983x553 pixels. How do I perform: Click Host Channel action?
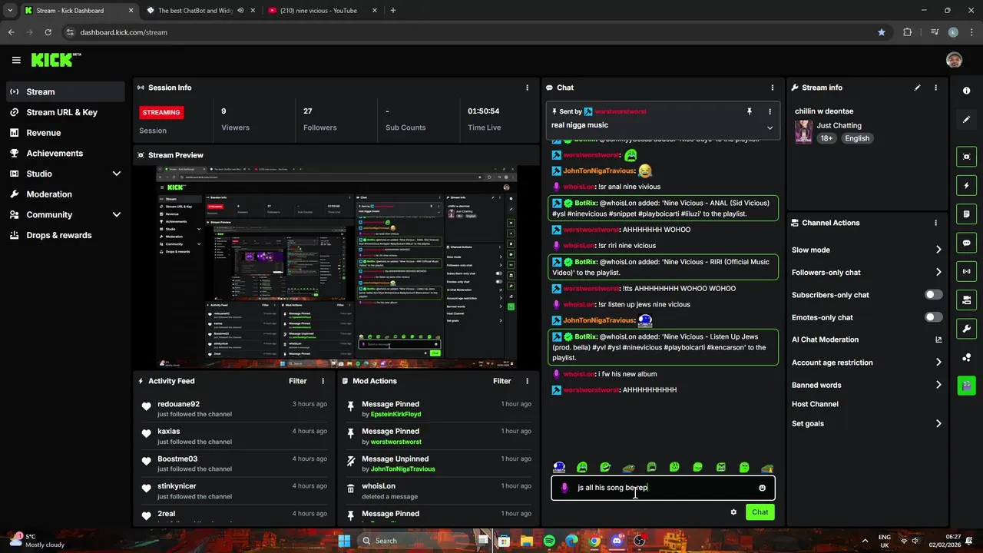[815, 404]
